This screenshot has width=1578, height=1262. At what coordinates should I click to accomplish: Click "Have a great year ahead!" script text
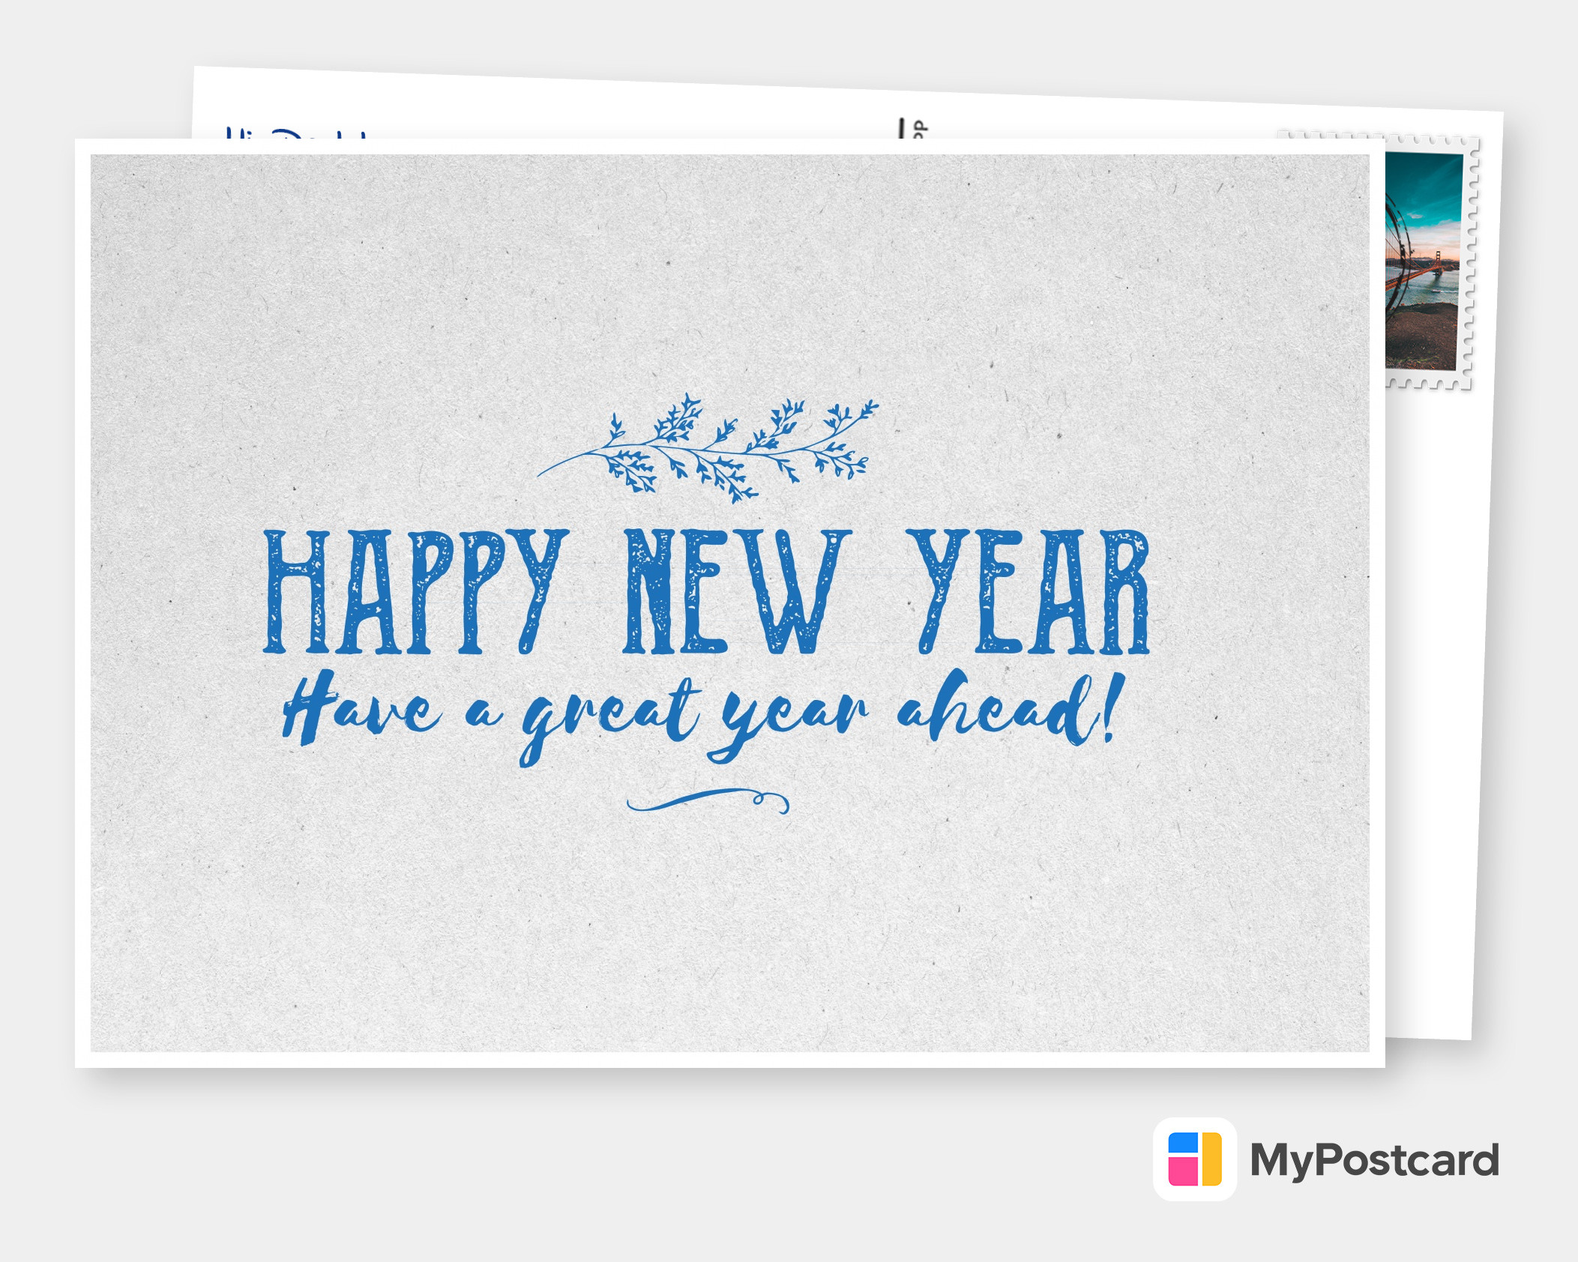click(x=703, y=718)
